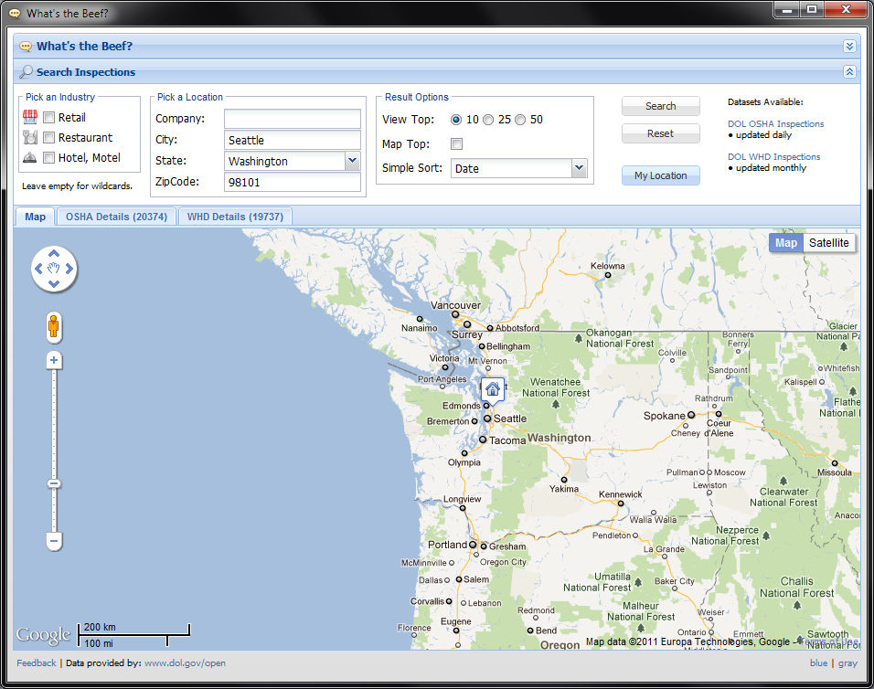Click into the Company input field
Screen dimensions: 874x689
click(292, 119)
